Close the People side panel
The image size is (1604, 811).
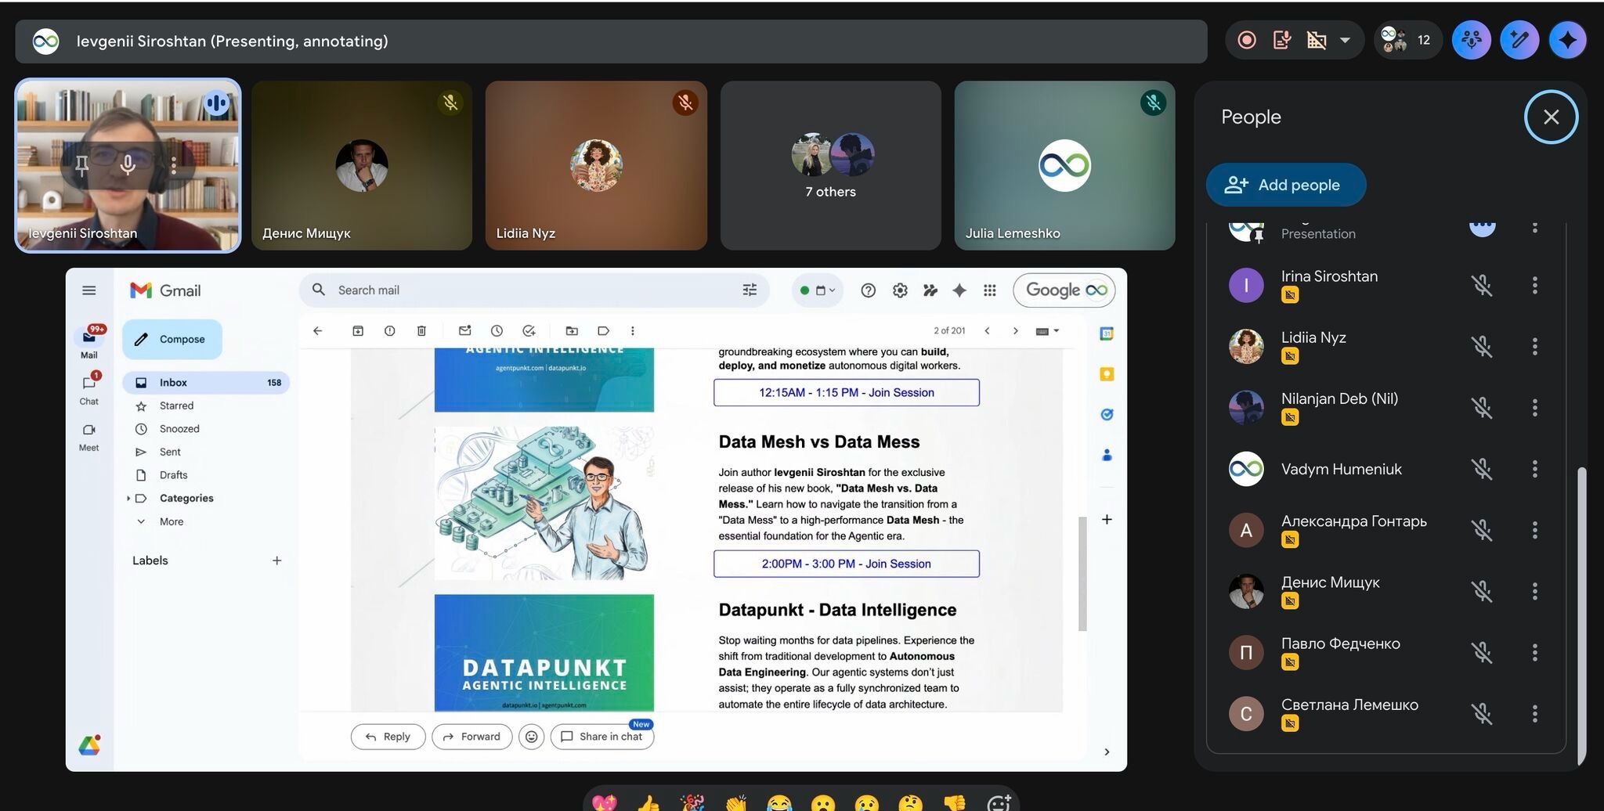(x=1551, y=117)
